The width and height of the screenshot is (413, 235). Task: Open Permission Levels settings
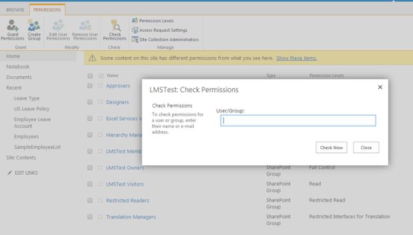pyautogui.click(x=152, y=20)
